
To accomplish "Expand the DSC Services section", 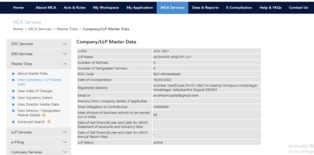I will (x=39, y=44).
